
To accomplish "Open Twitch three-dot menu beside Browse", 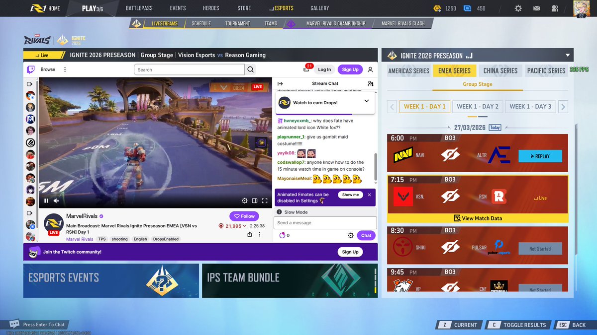I will pyautogui.click(x=65, y=69).
